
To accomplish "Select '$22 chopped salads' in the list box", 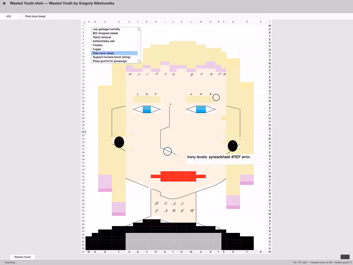I will tap(114, 33).
